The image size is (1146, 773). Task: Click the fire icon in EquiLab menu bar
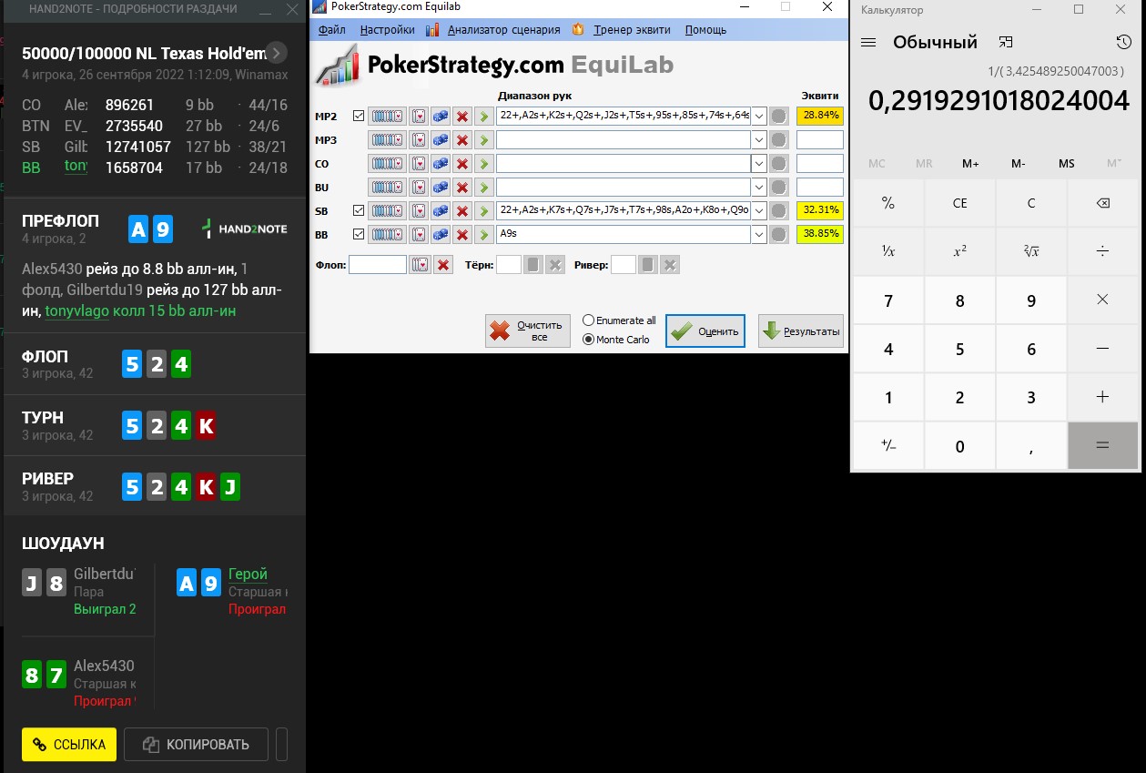pos(577,29)
